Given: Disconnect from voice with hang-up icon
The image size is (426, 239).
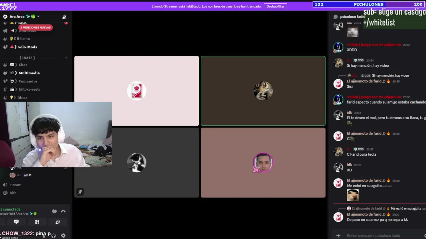Looking at the screenshot, I should point(63,211).
